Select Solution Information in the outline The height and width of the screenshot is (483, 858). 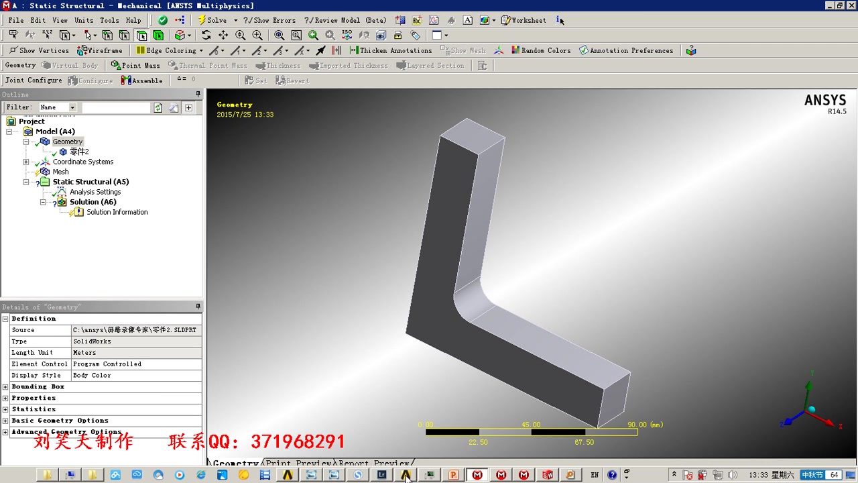tap(117, 212)
